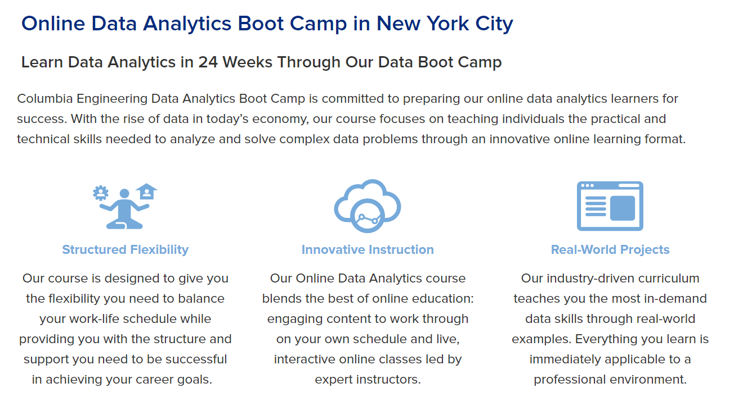Click the Innovative Instruction description paragraph
This screenshot has width=752, height=410.
368,329
